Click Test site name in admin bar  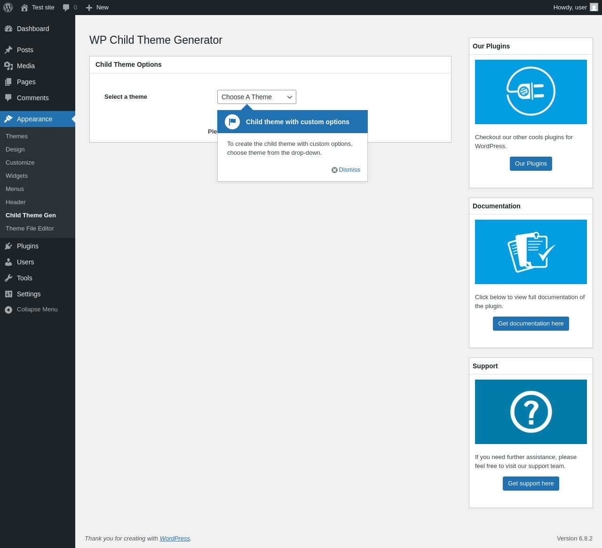[x=43, y=8]
